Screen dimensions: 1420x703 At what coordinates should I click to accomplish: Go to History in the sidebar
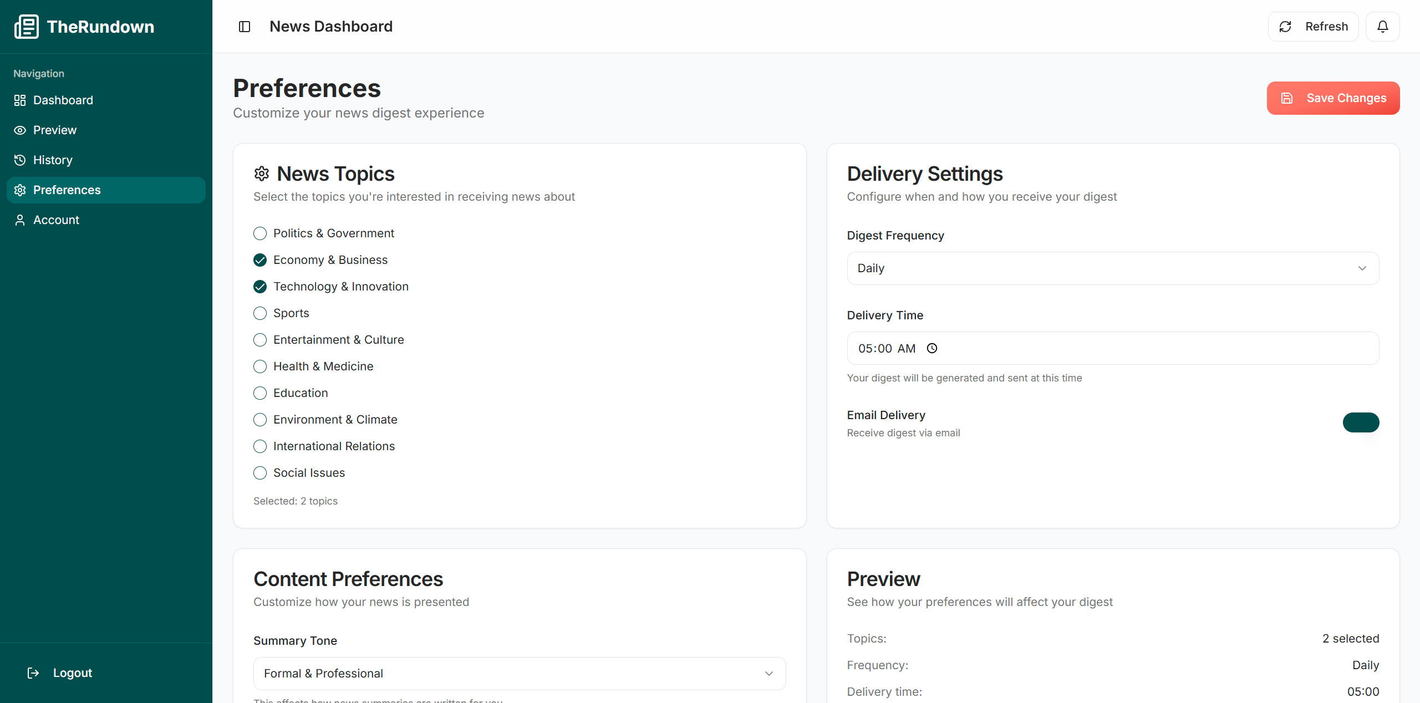[x=53, y=160]
